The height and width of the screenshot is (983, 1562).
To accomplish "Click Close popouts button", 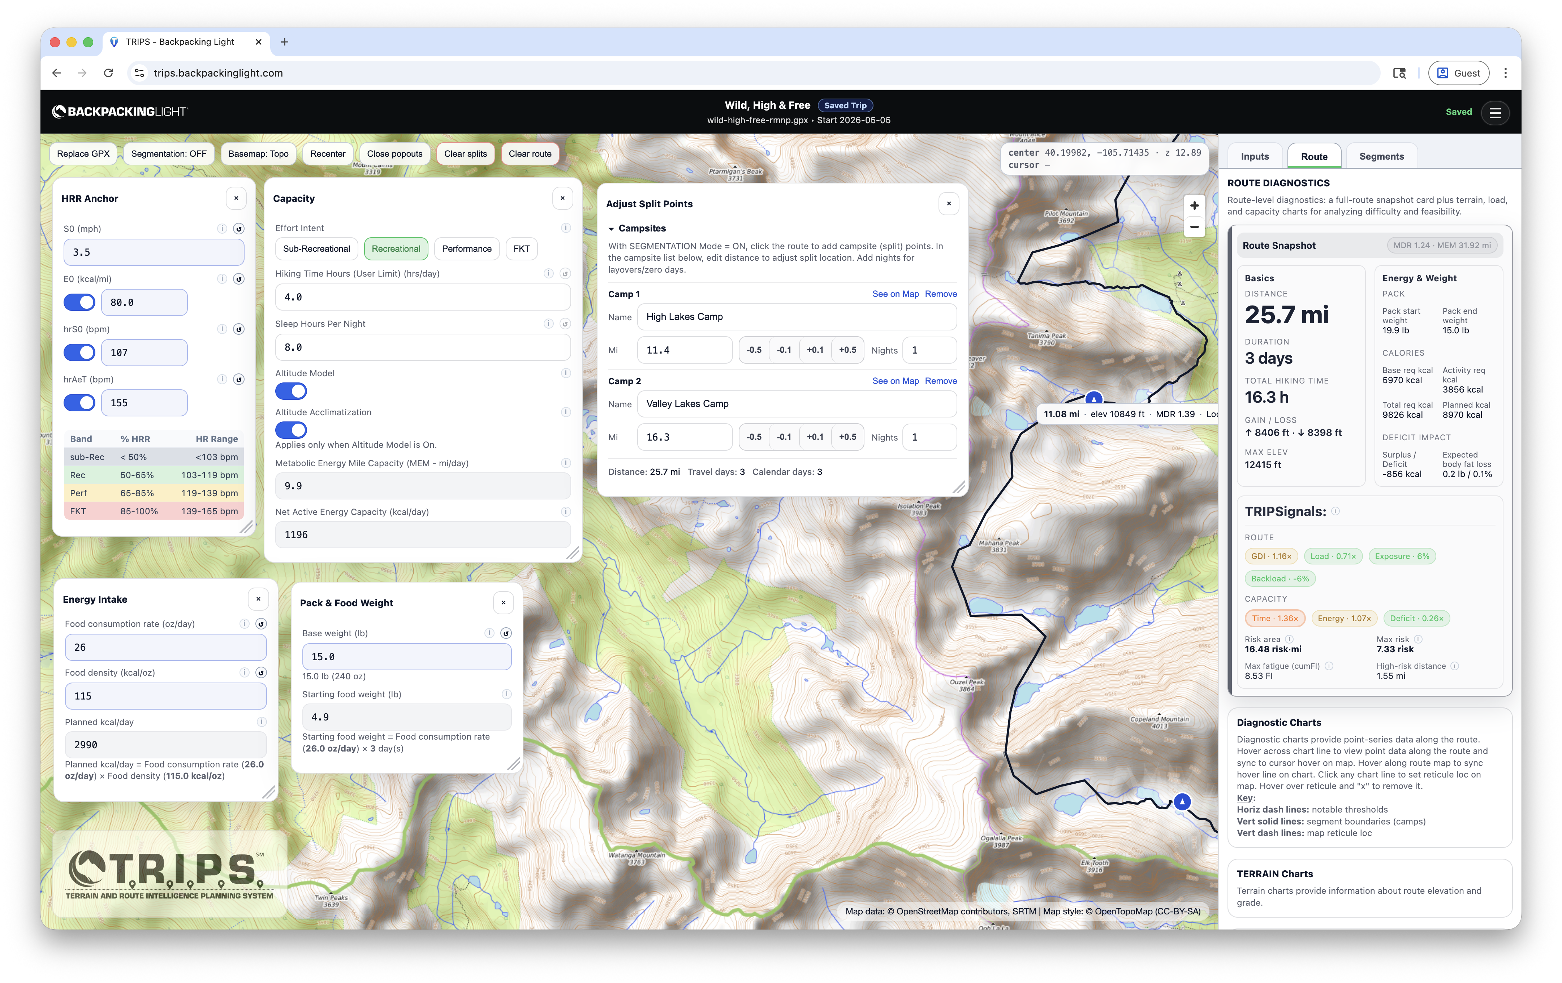I will click(x=394, y=154).
